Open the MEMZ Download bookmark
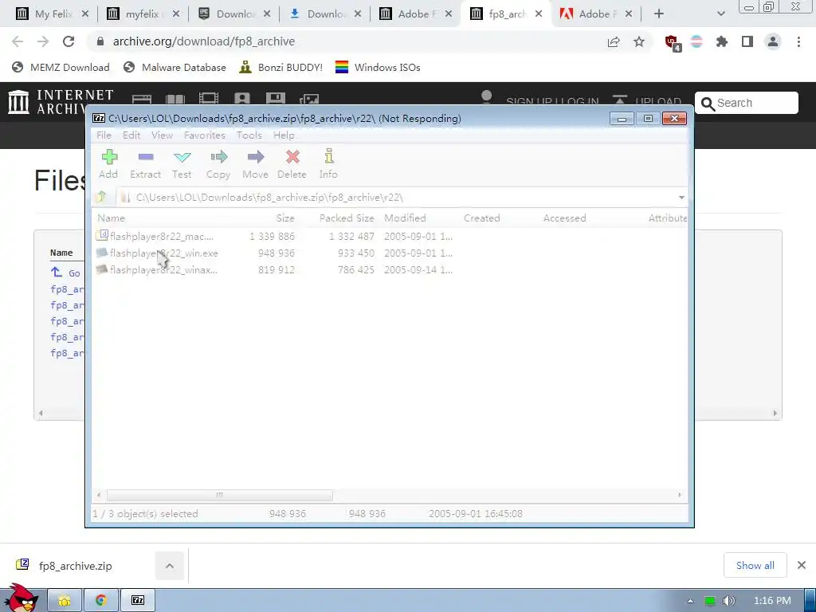 click(61, 68)
